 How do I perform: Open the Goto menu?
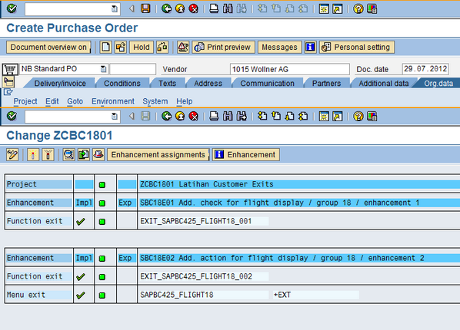pyautogui.click(x=75, y=101)
